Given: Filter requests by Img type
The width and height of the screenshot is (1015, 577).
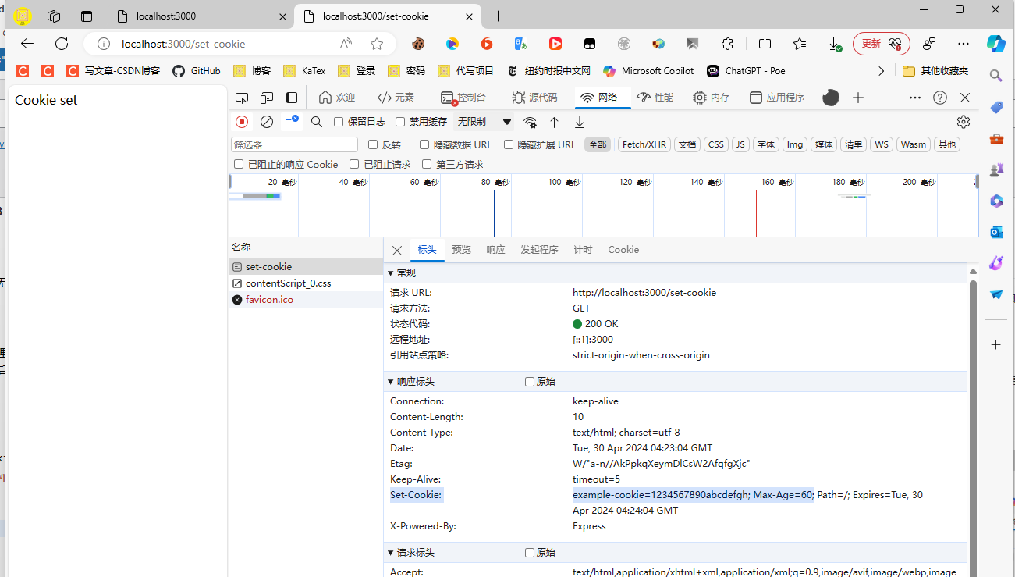Looking at the screenshot, I should [x=795, y=144].
